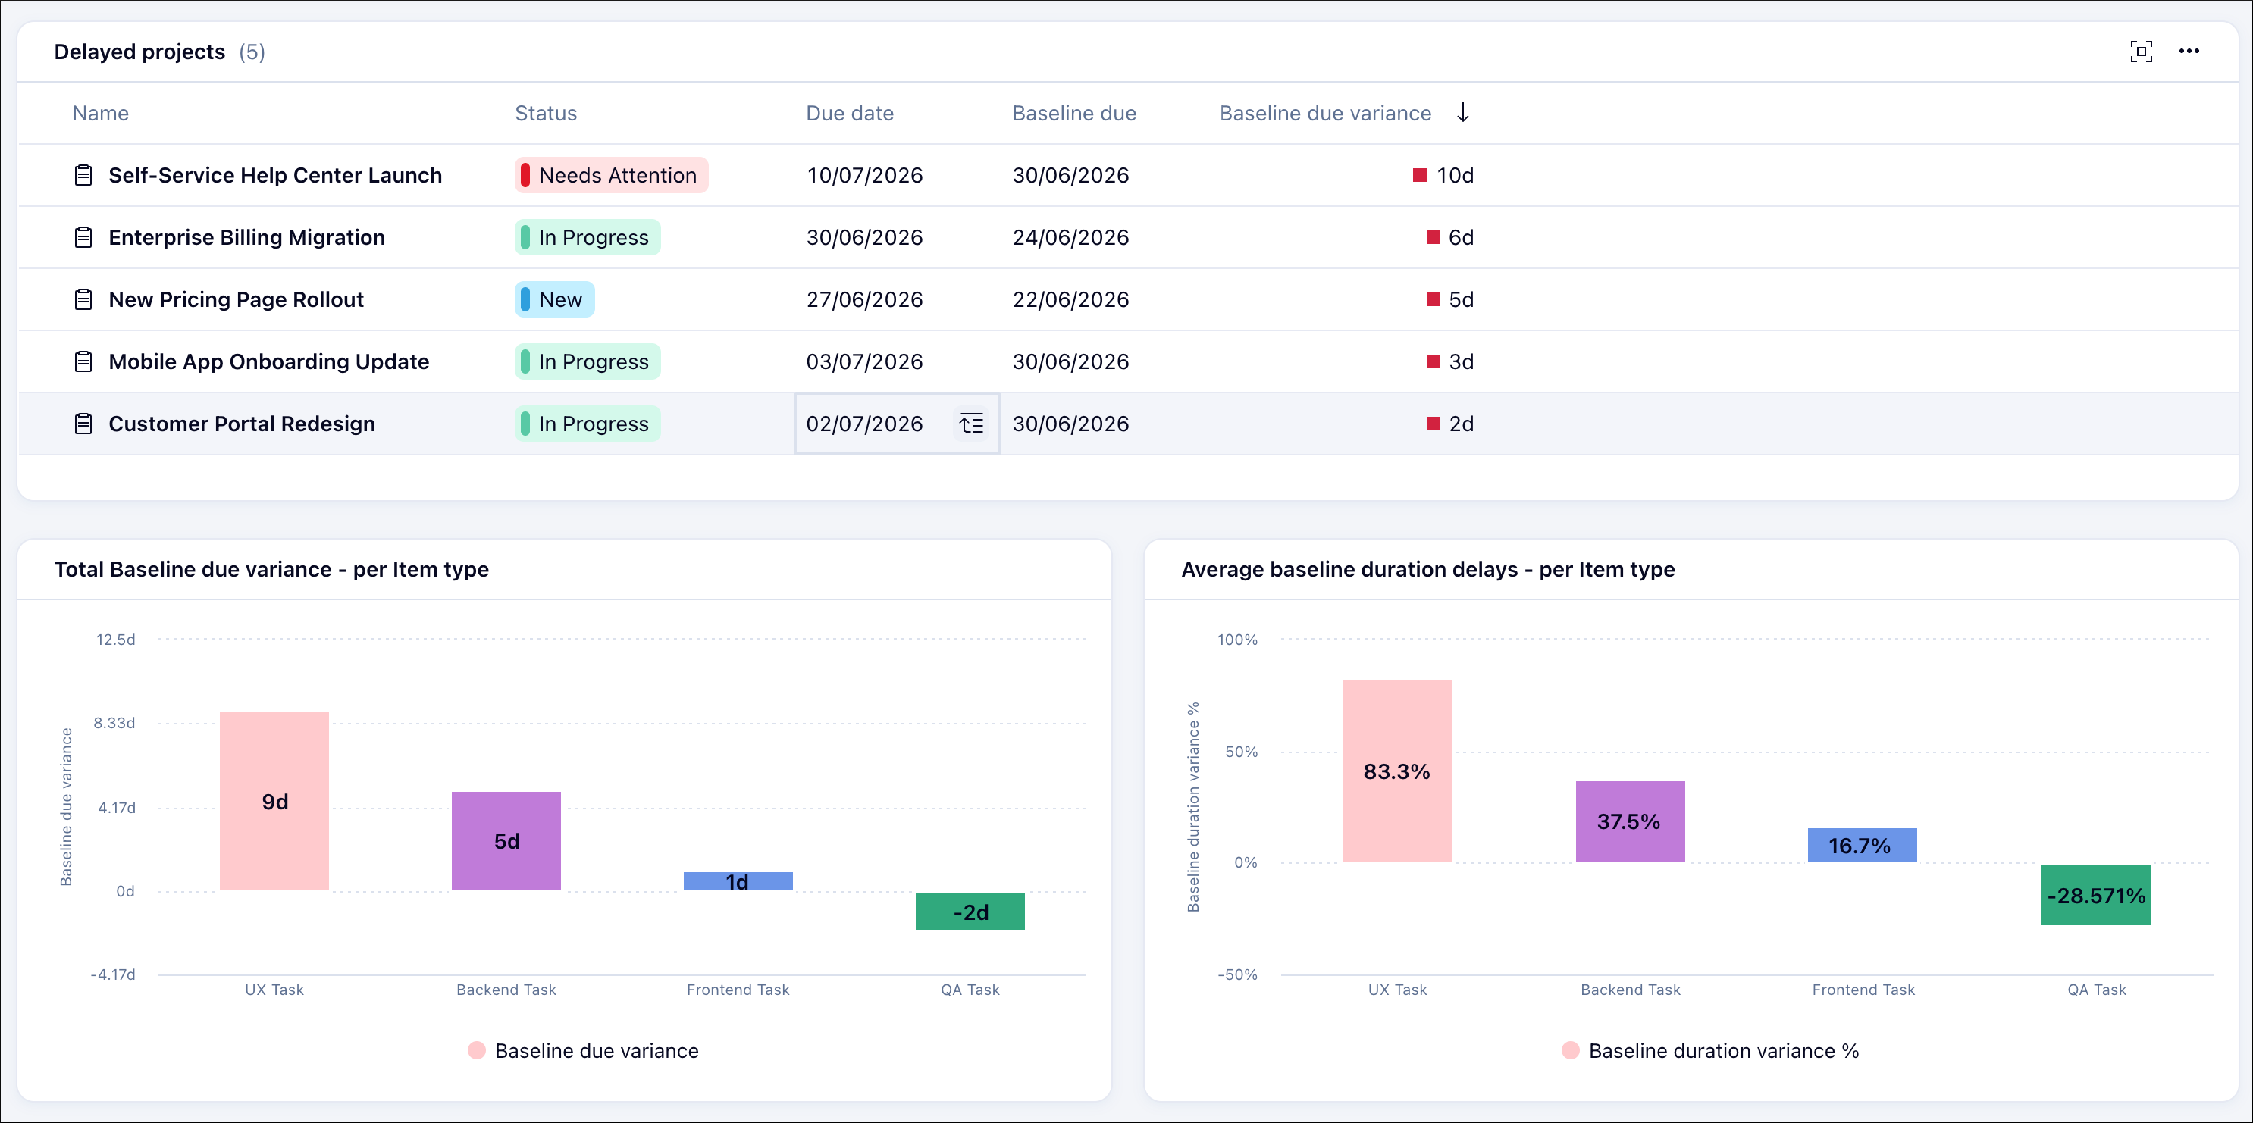Viewport: 2253px width, 1123px height.
Task: Click the 37.5% Backend Task bar
Action: [x=1631, y=821]
